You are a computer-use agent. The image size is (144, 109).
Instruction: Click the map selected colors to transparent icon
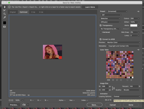[x=113, y=80]
